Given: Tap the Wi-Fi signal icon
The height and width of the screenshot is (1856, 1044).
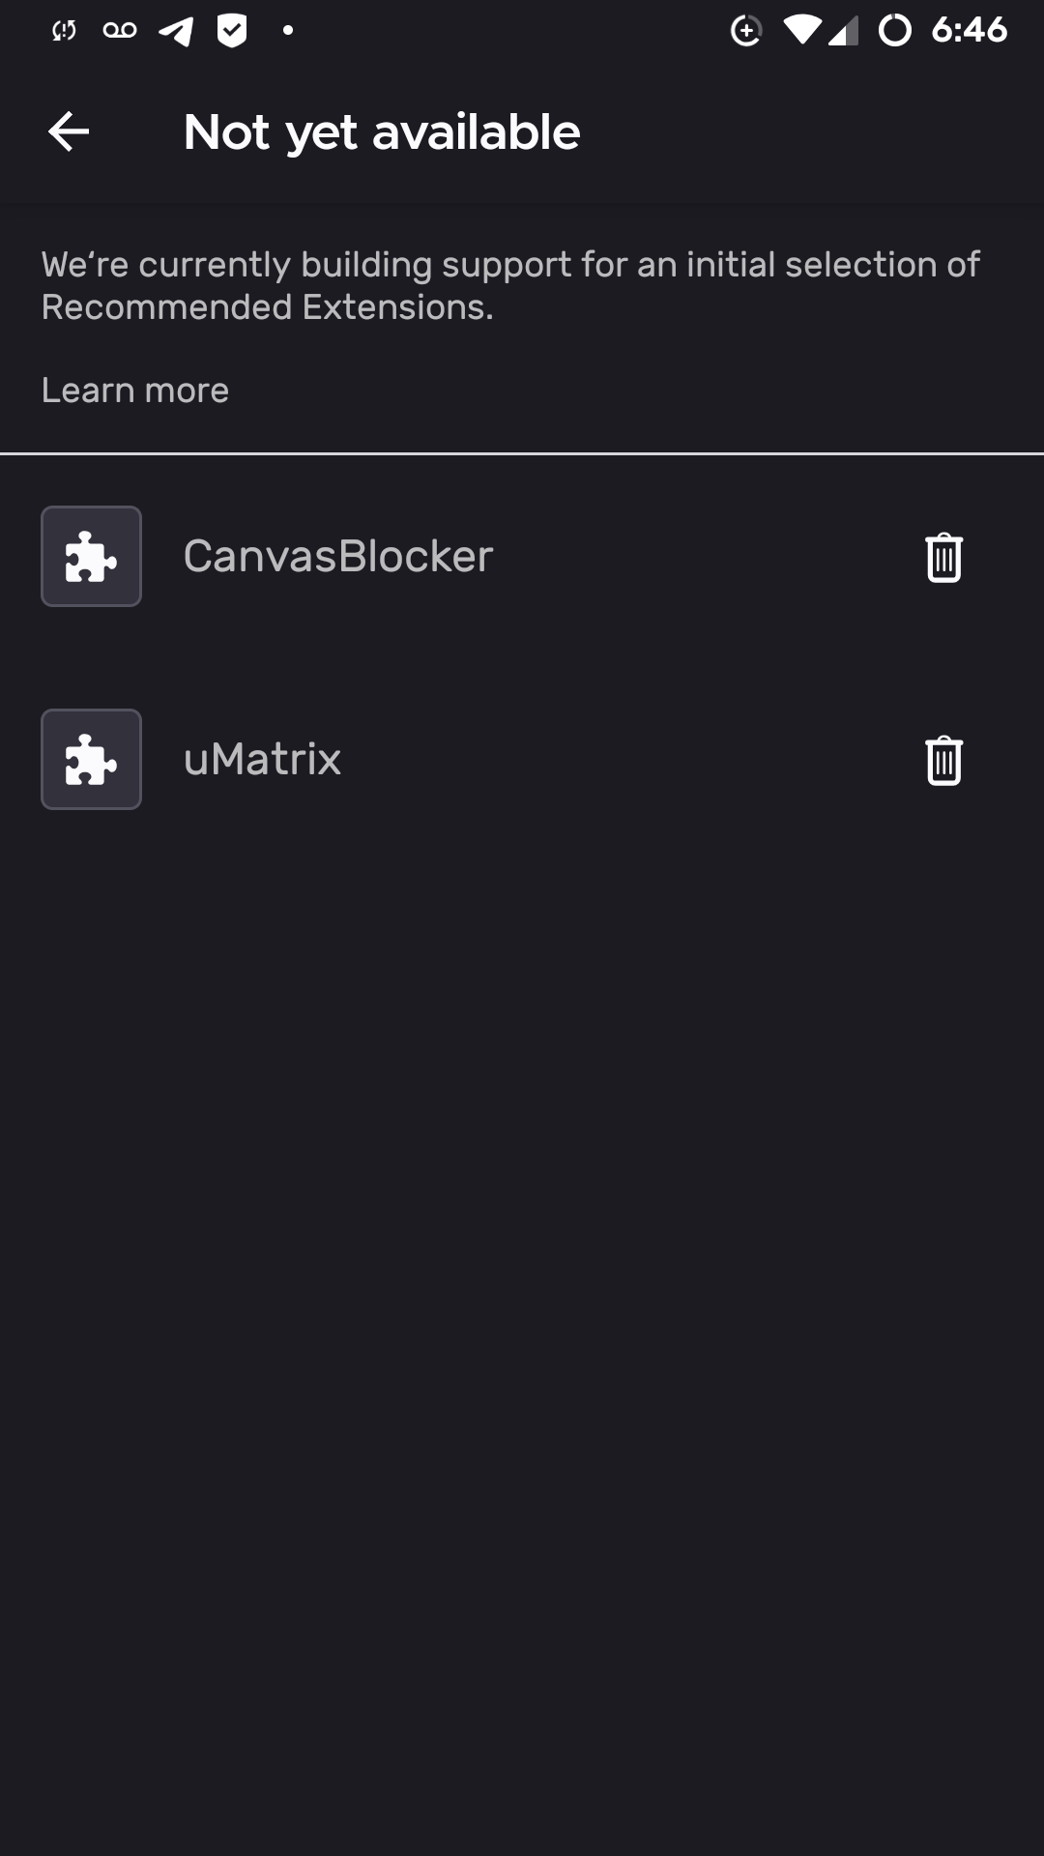Looking at the screenshot, I should 801,31.
